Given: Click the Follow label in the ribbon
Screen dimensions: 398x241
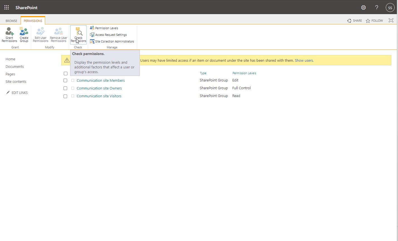Looking at the screenshot, I should [x=377, y=21].
